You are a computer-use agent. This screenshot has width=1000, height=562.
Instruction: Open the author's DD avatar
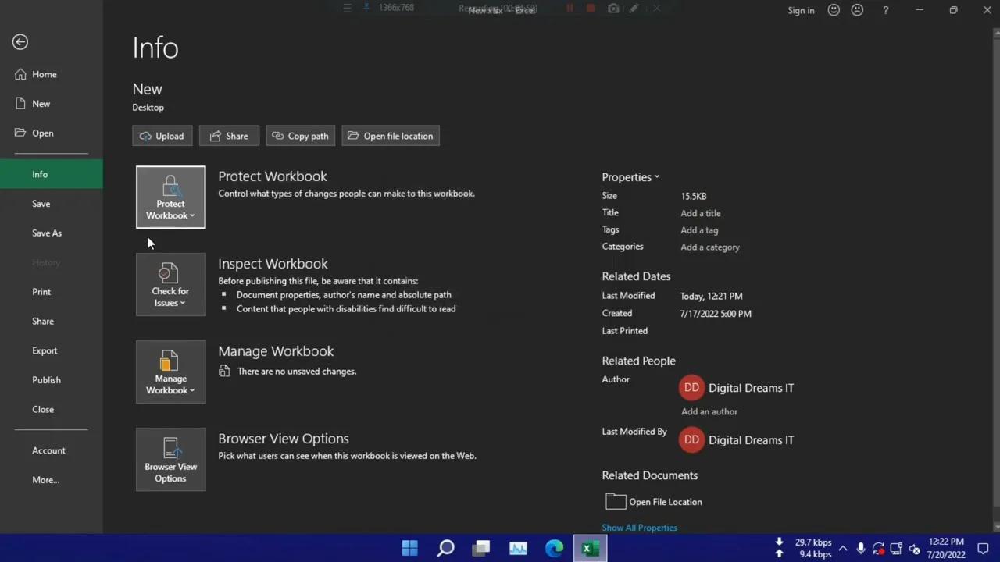coord(691,387)
